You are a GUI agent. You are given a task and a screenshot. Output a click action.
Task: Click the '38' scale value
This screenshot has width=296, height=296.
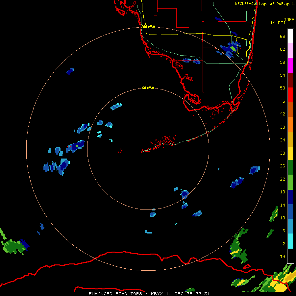(283, 127)
